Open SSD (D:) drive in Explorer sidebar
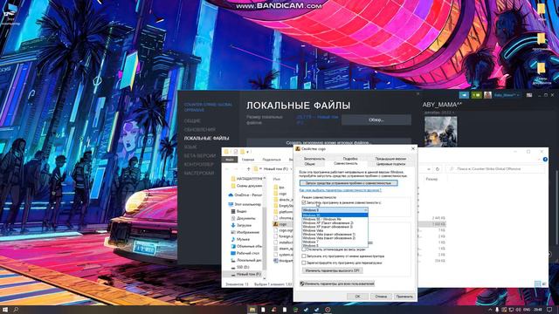Image resolution: width=559 pixels, height=314 pixels. point(240,267)
